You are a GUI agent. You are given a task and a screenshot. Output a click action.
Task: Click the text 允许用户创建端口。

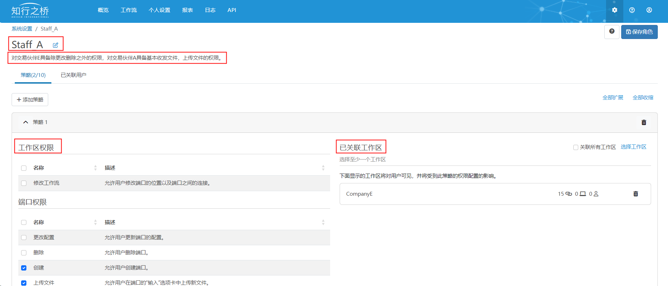tap(127, 268)
